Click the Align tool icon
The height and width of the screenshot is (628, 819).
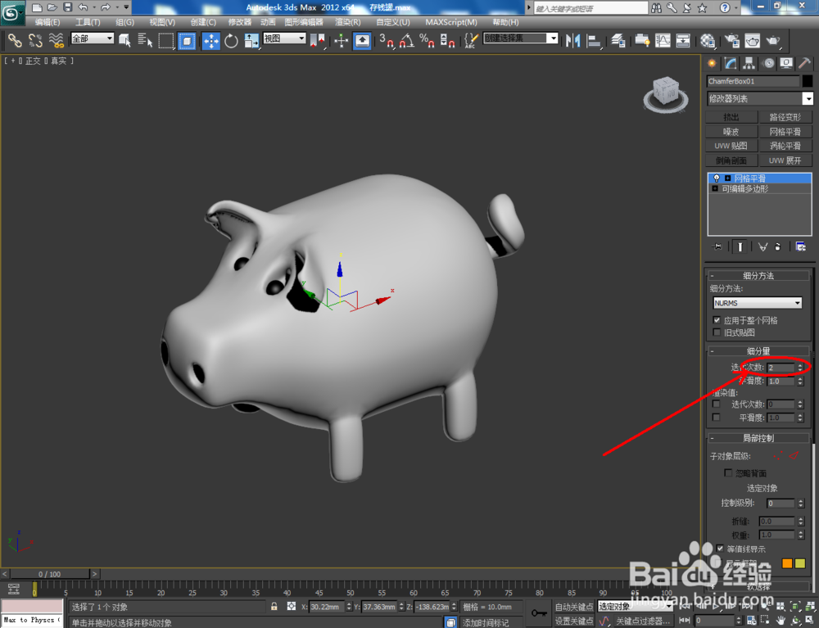tap(594, 40)
